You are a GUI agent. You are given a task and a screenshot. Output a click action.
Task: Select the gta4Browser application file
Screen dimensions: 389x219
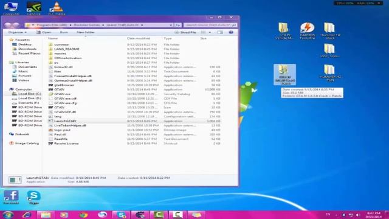point(64,85)
